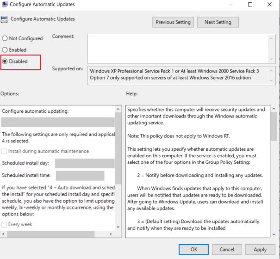Click the 'Options:' label
280x259 pixels.
(x=10, y=93)
